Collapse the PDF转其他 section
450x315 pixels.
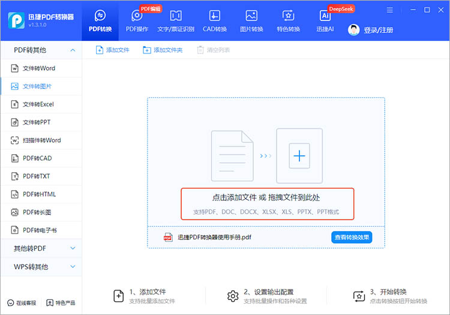click(x=41, y=50)
